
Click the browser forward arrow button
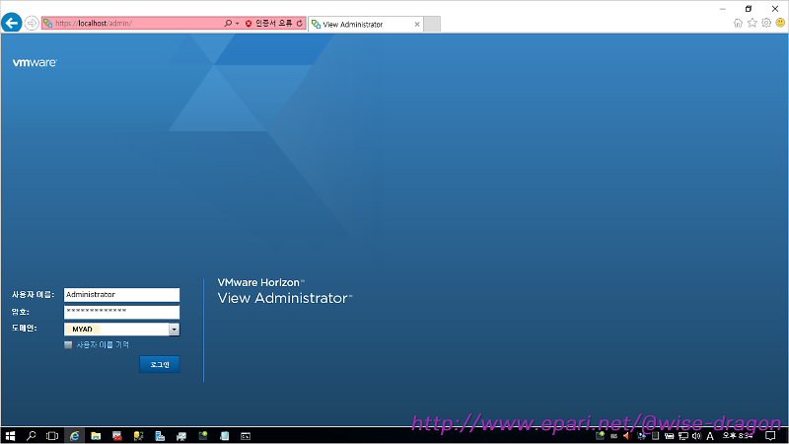32,23
